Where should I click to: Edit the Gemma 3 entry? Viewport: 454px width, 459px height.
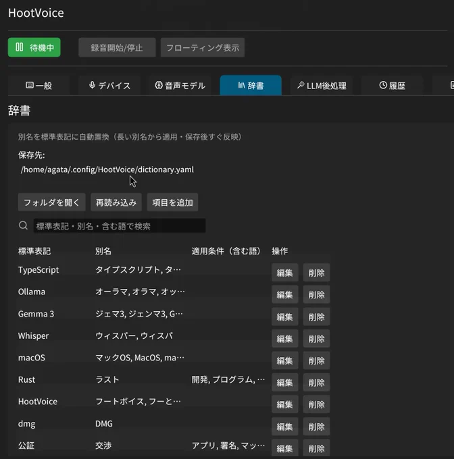[284, 317]
